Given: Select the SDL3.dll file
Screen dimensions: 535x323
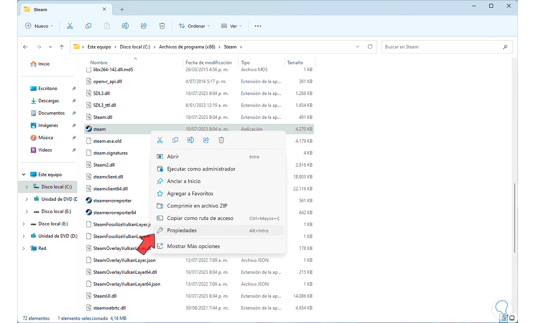Looking at the screenshot, I should click(199, 93).
